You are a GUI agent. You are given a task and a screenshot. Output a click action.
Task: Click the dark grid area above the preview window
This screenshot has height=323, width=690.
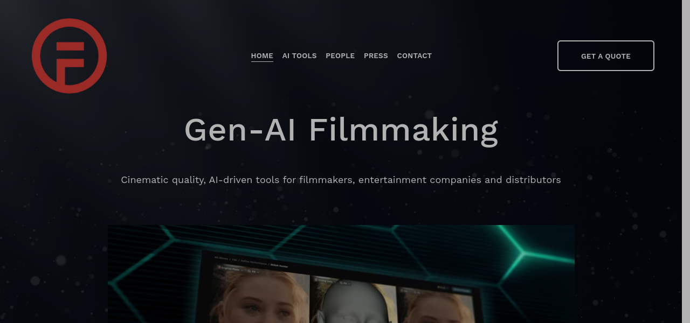pyautogui.click(x=334, y=238)
